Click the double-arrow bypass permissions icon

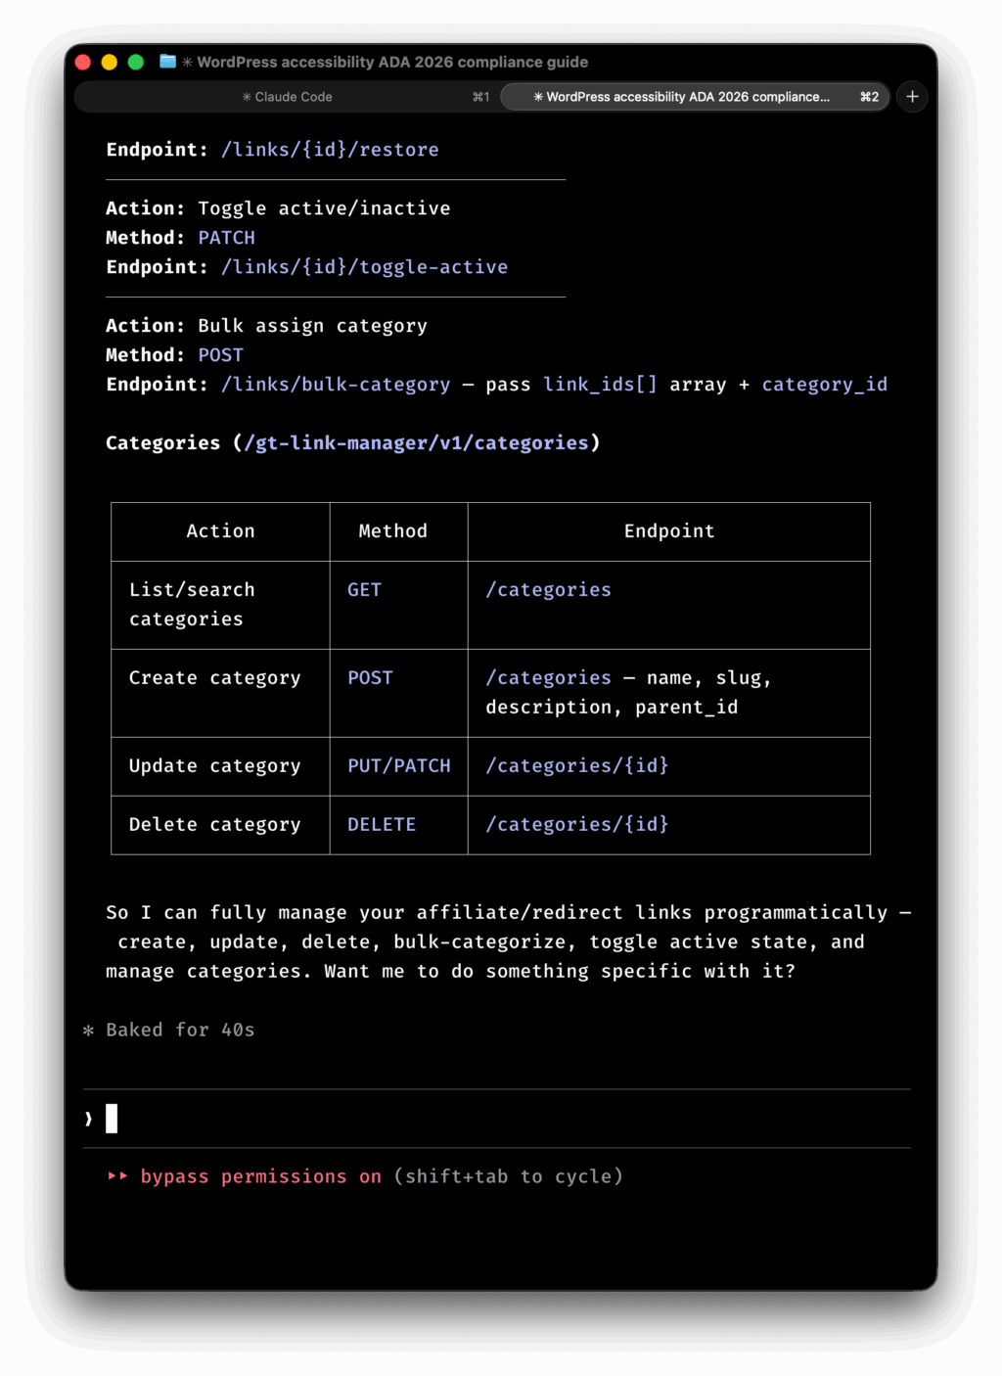pyautogui.click(x=117, y=1176)
